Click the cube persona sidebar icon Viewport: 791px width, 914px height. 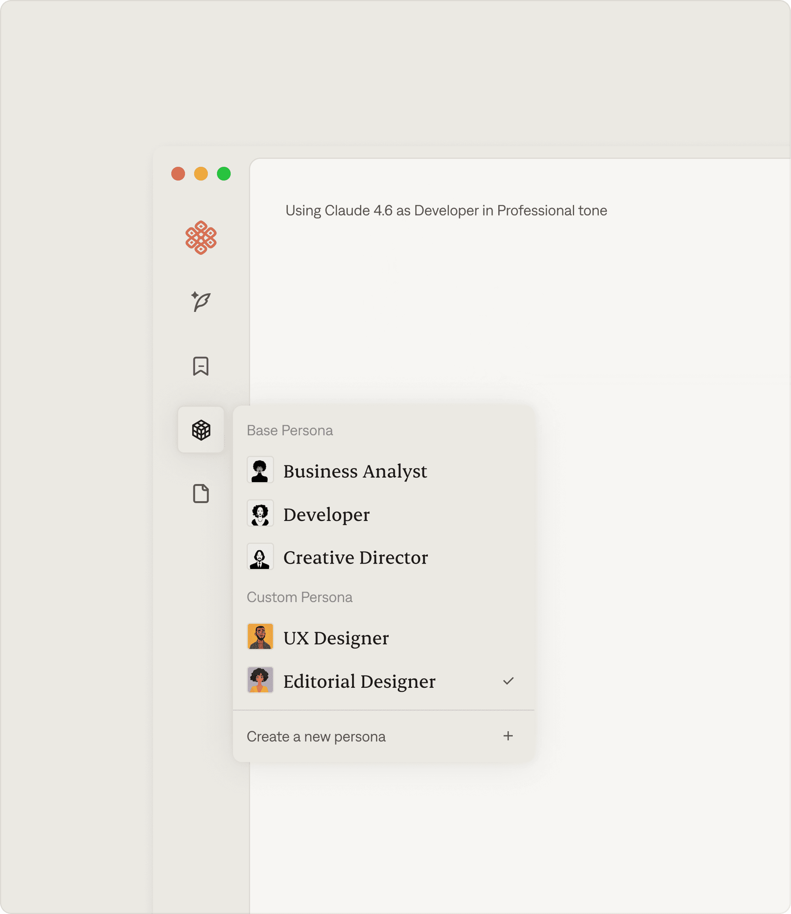click(x=201, y=430)
